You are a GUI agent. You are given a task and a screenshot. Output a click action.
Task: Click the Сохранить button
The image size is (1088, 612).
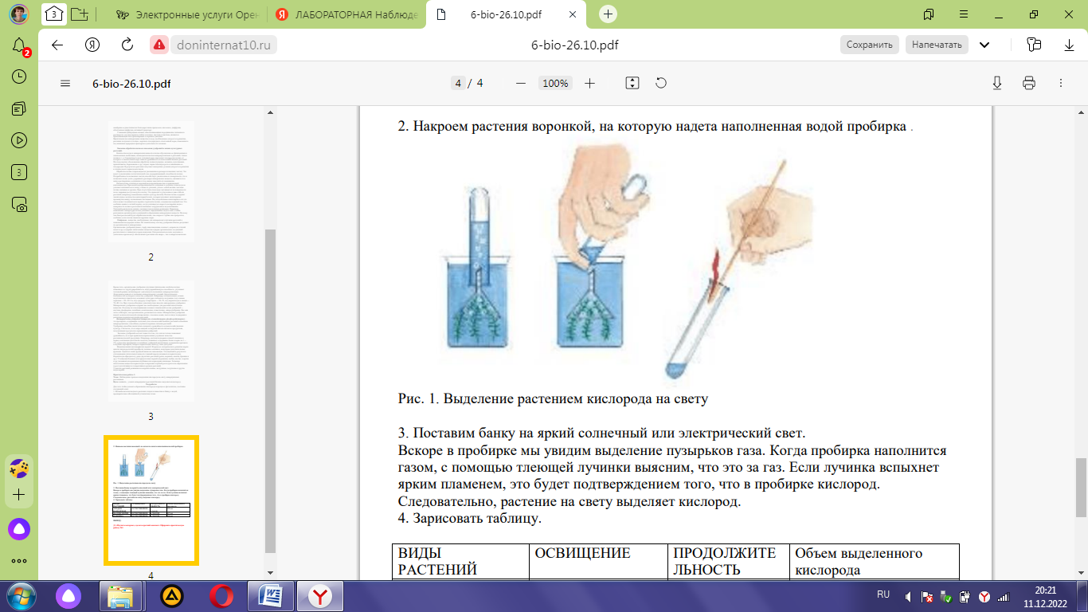pyautogui.click(x=869, y=45)
